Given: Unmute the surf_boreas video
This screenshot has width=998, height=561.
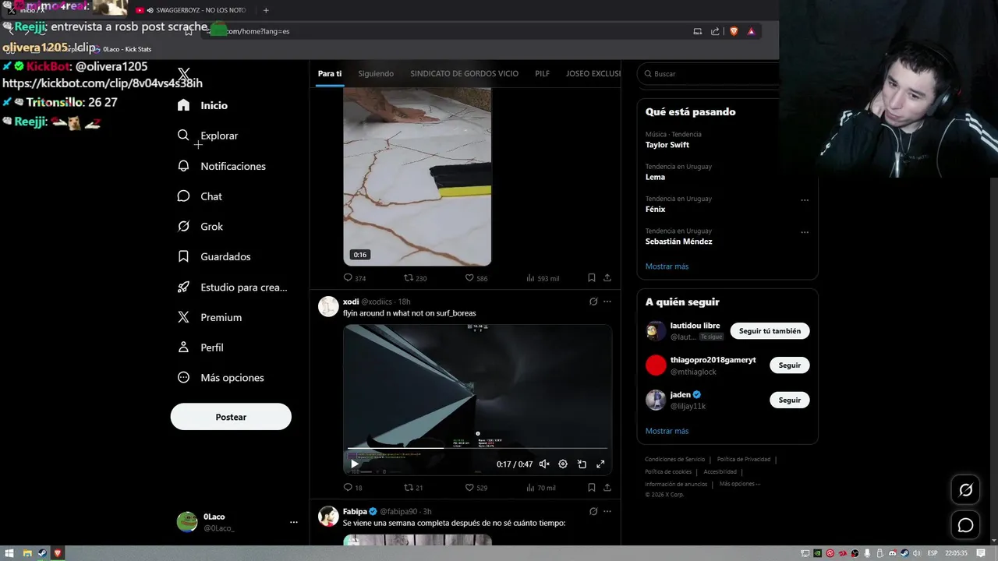Looking at the screenshot, I should (544, 464).
